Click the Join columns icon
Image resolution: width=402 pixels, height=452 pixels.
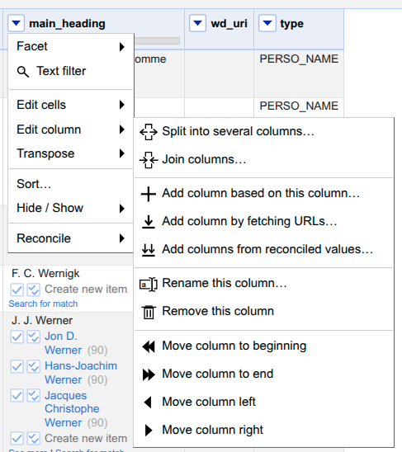point(149,160)
